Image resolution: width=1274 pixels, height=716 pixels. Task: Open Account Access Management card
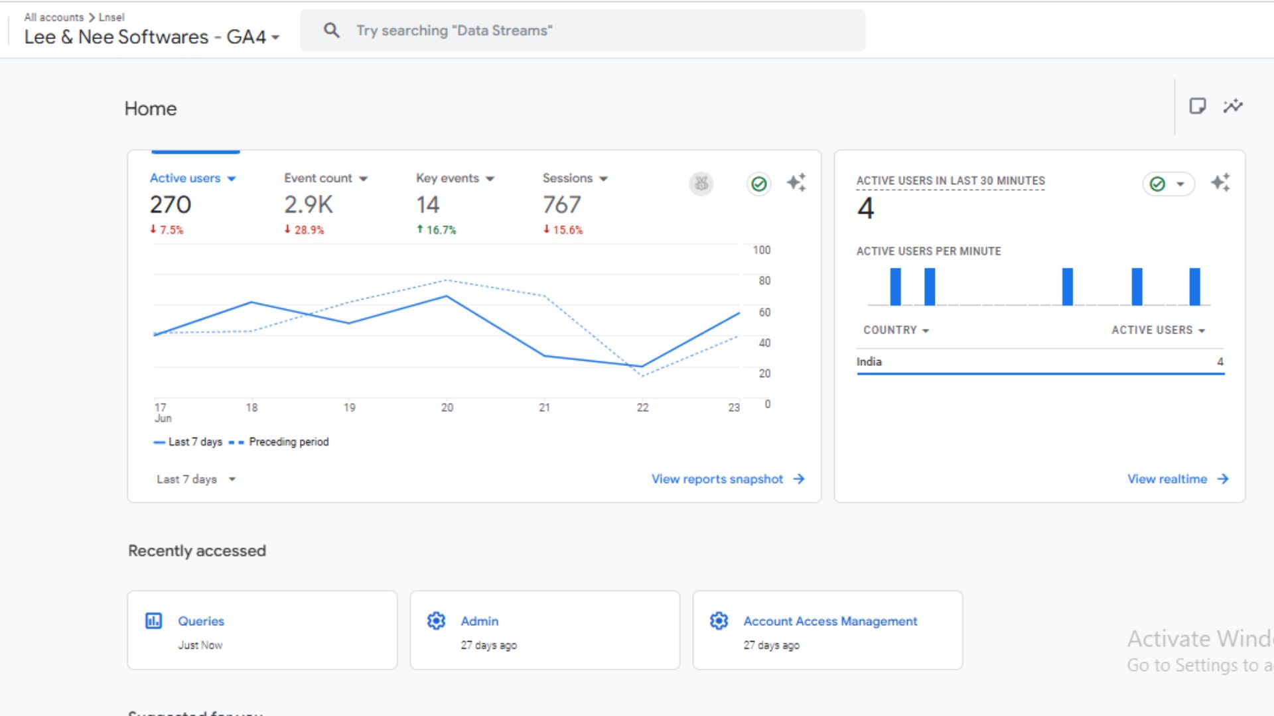coord(828,630)
